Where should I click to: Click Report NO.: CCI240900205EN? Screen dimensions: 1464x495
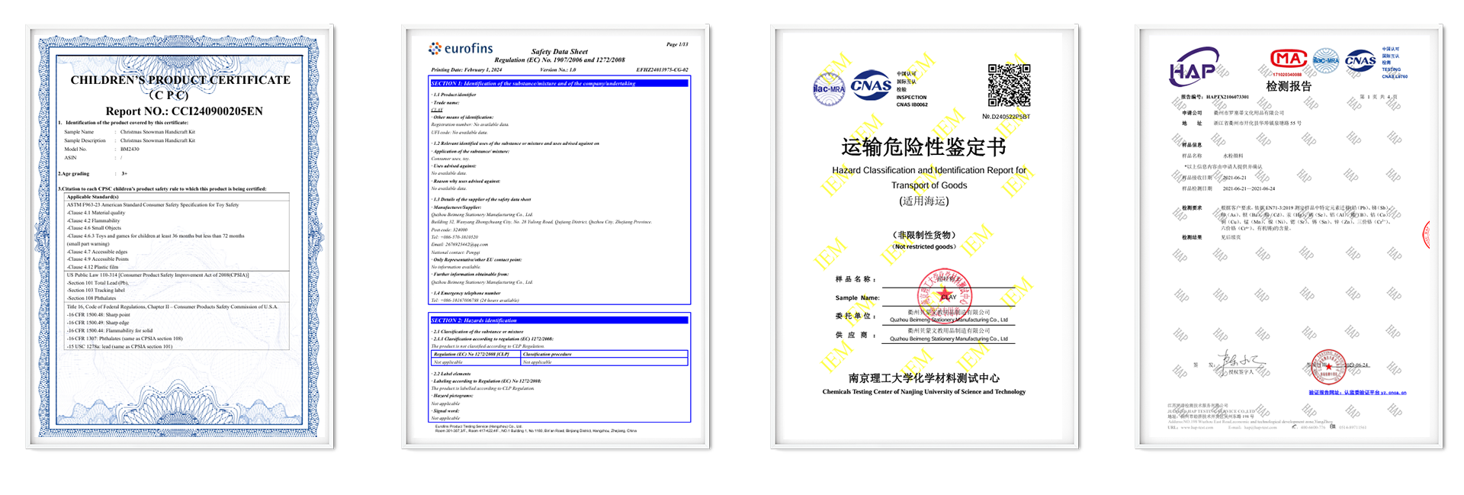click(184, 111)
